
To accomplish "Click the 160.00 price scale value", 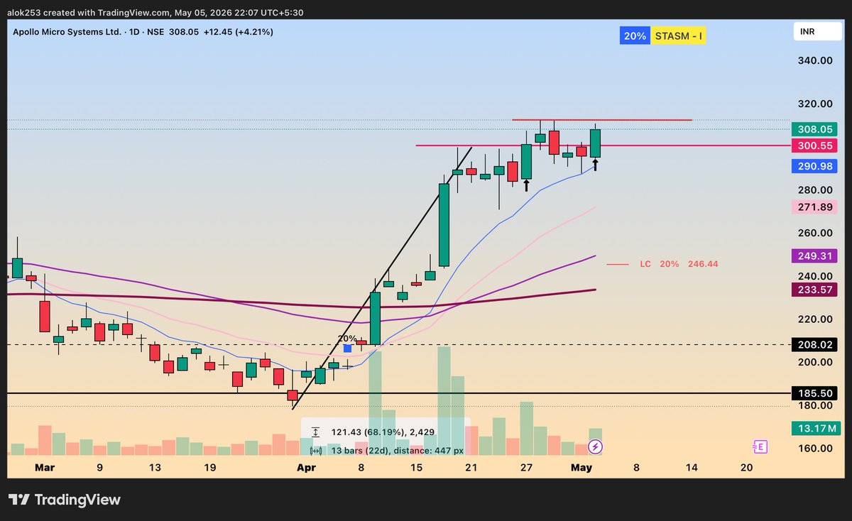I will coord(815,449).
